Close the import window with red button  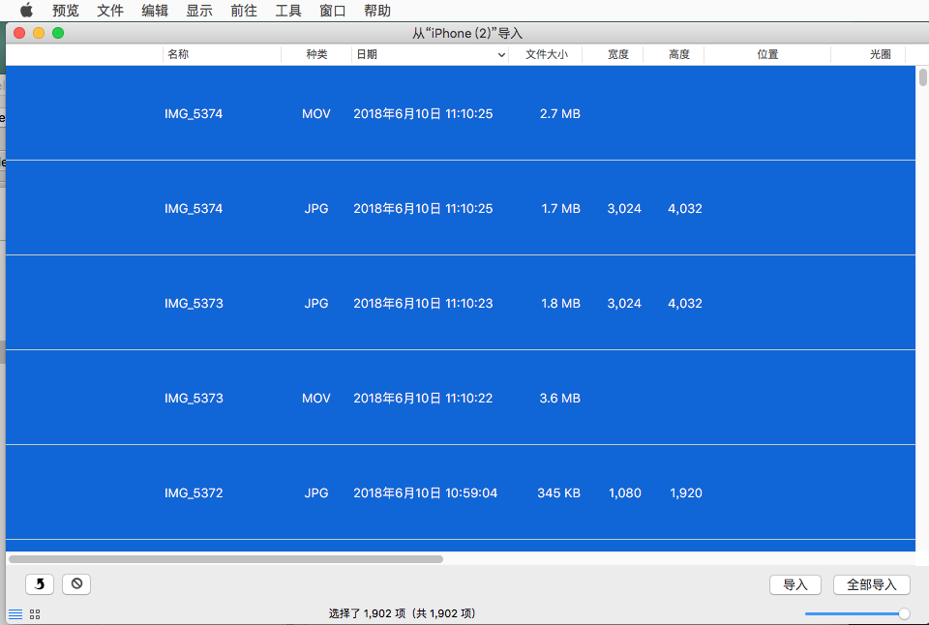tap(19, 33)
